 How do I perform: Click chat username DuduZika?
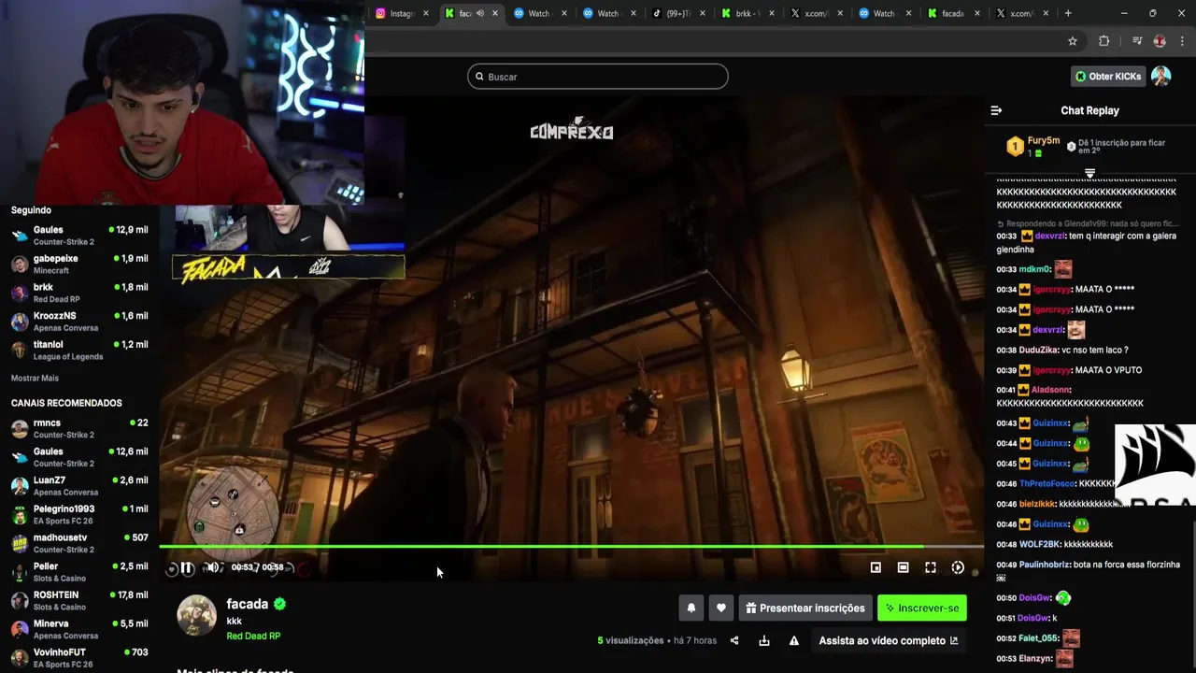(x=1038, y=350)
